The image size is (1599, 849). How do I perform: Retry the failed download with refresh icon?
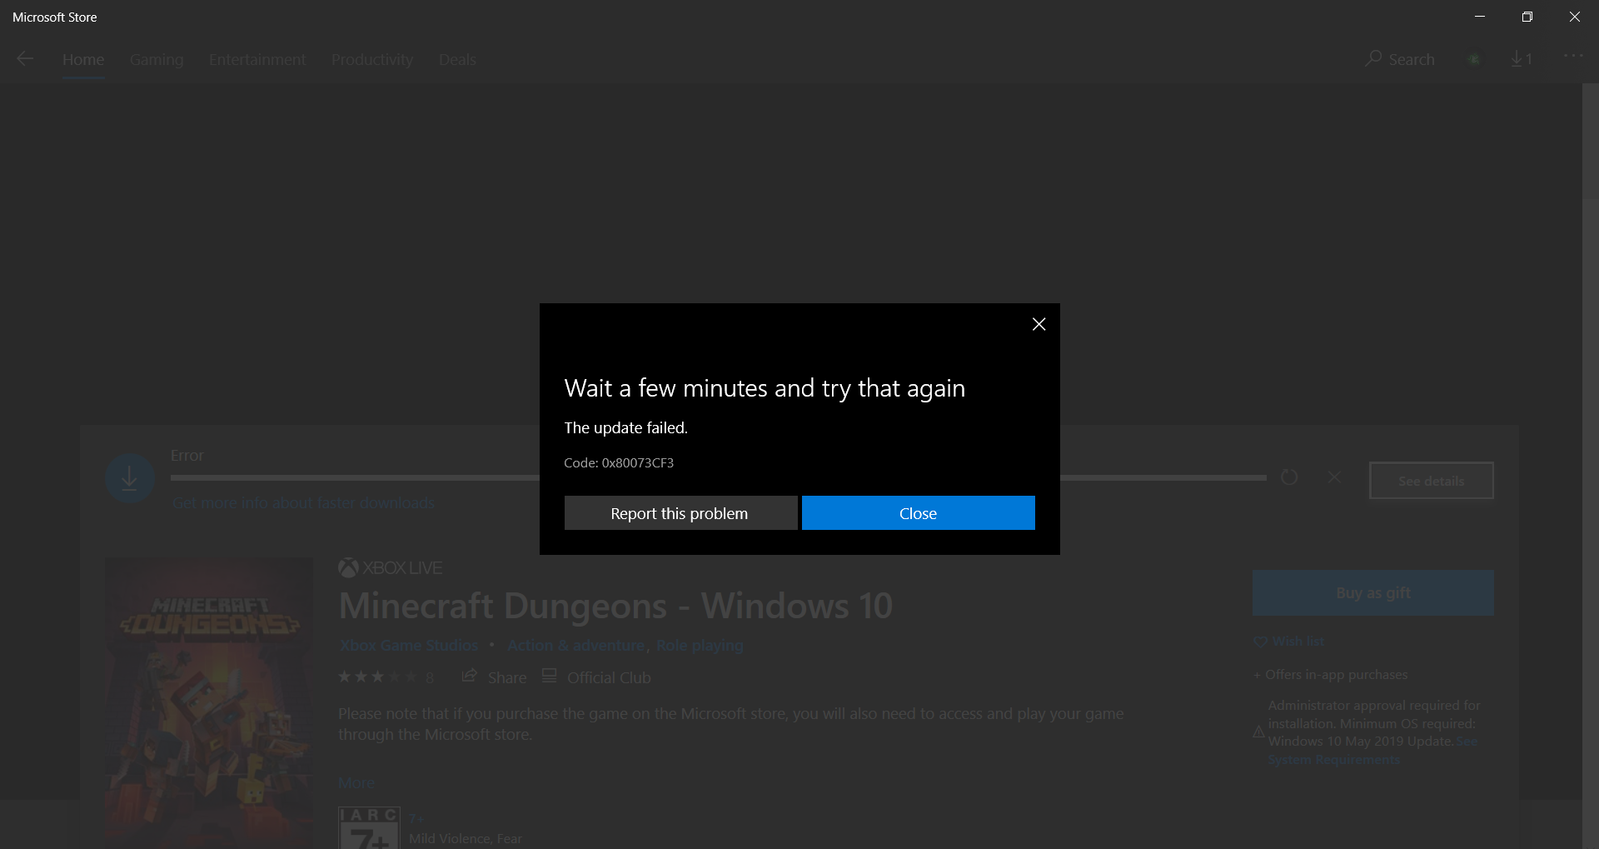1289,477
